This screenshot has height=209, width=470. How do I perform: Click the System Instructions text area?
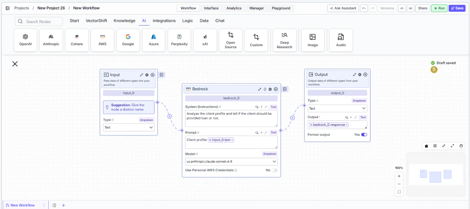point(231,118)
